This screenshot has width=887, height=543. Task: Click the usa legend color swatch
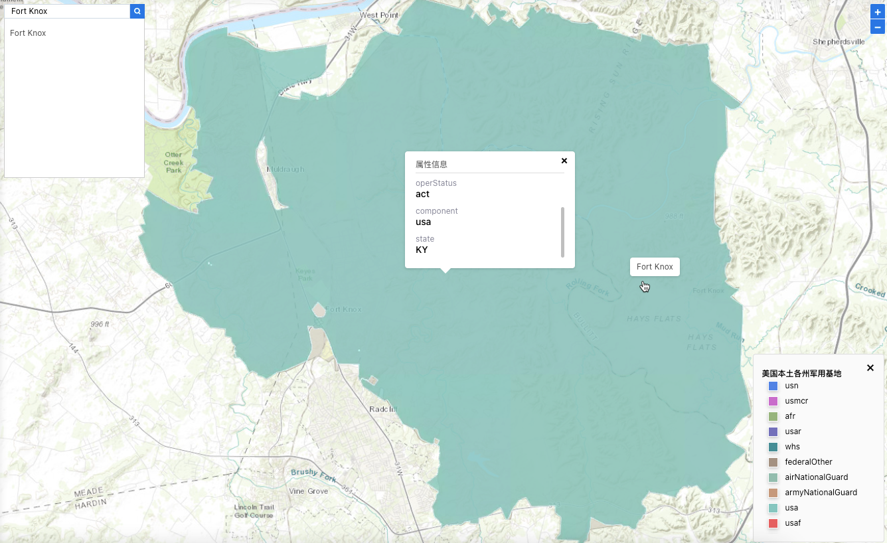773,508
